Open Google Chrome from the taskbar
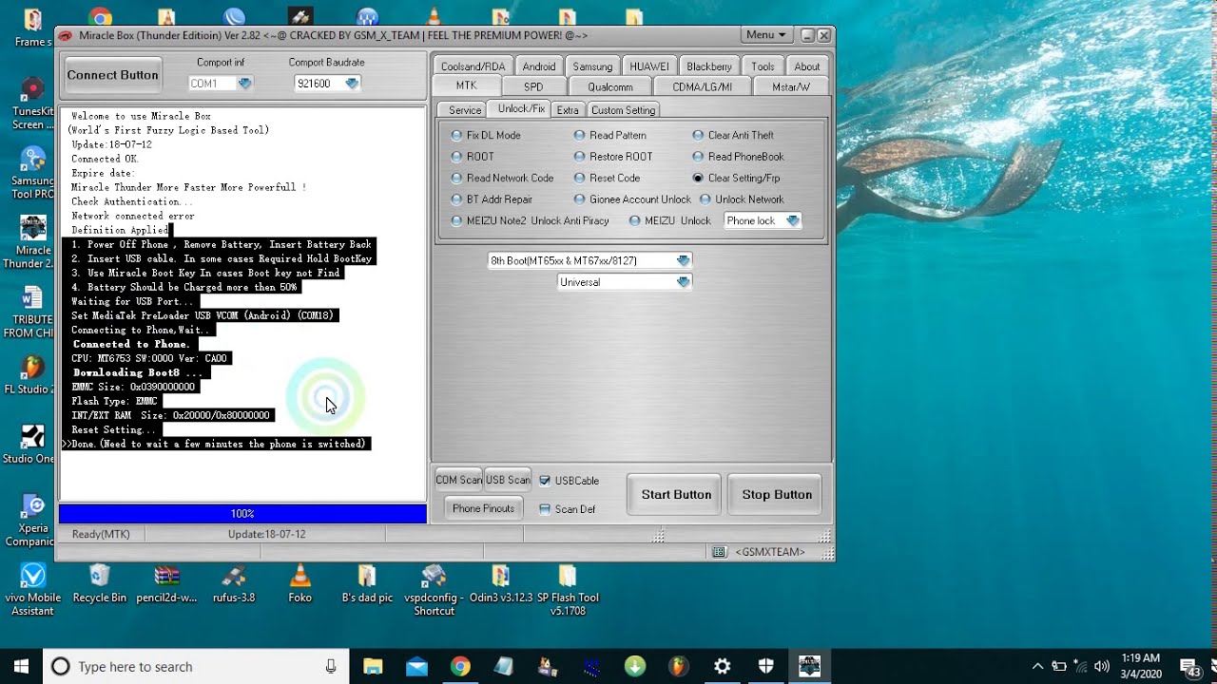 click(x=460, y=666)
